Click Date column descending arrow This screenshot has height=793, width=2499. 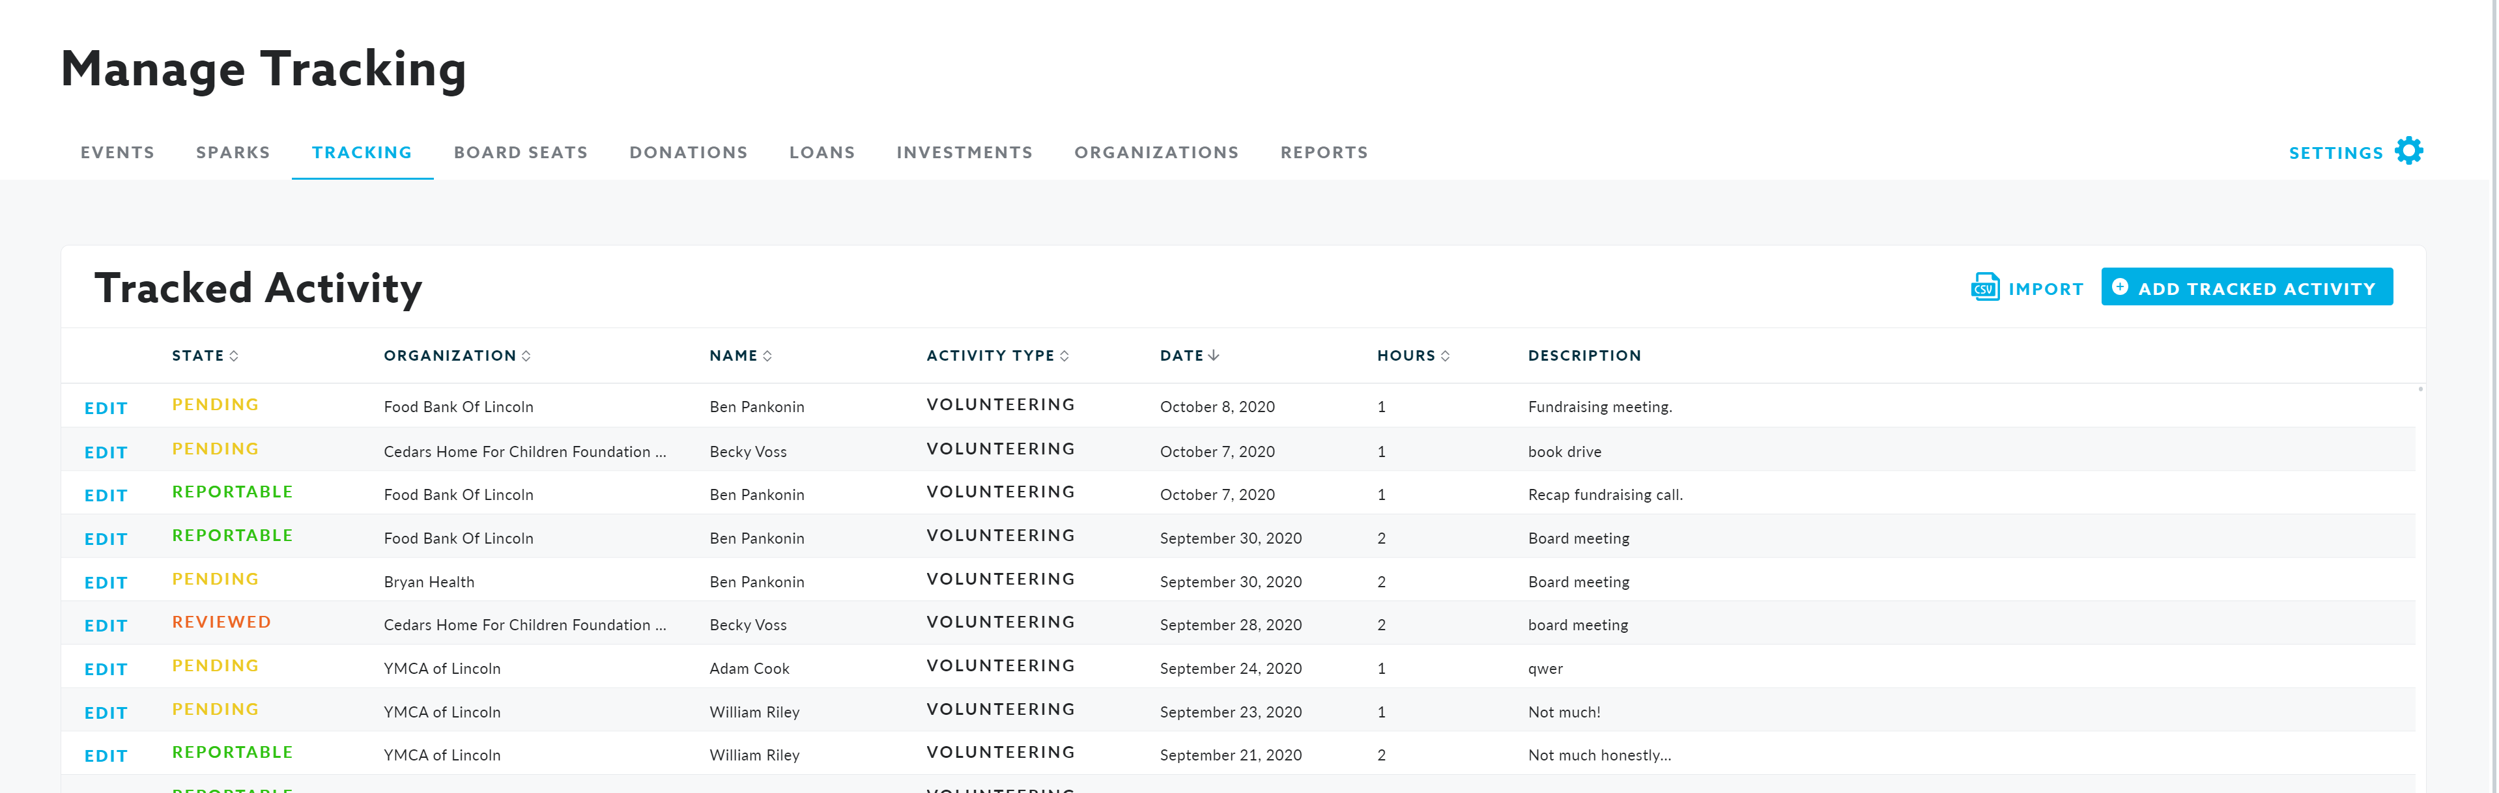coord(1214,355)
